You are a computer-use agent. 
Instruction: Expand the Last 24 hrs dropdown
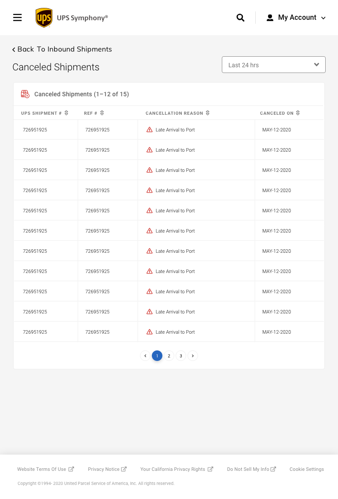pyautogui.click(x=274, y=65)
